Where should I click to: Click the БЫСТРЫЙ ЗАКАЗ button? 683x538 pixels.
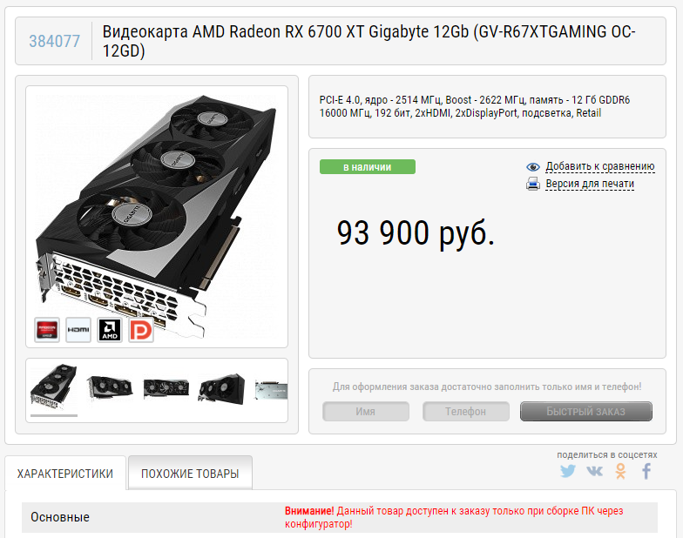coord(585,411)
